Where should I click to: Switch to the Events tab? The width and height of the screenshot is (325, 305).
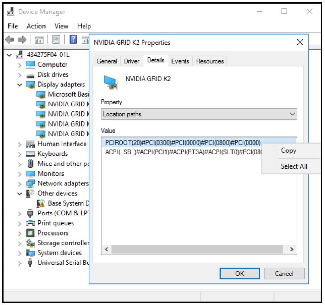(x=180, y=61)
